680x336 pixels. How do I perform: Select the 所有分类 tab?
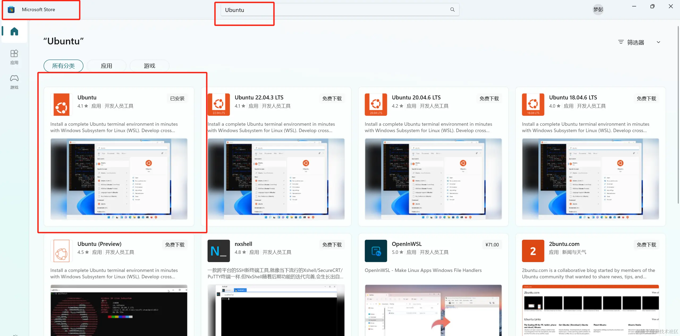[64, 66]
